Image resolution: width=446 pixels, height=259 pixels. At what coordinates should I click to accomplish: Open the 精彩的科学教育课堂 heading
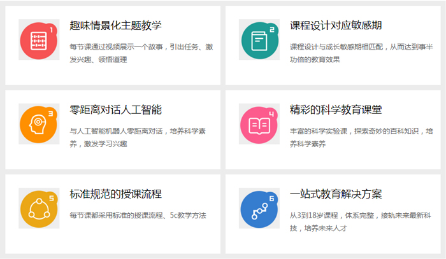[x=336, y=109]
